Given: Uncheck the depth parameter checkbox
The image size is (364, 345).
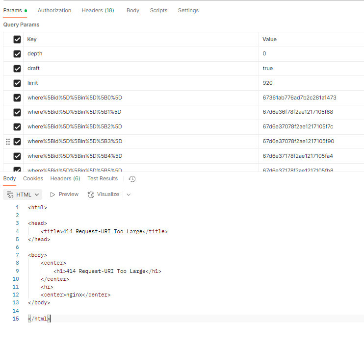Looking at the screenshot, I should (17, 54).
